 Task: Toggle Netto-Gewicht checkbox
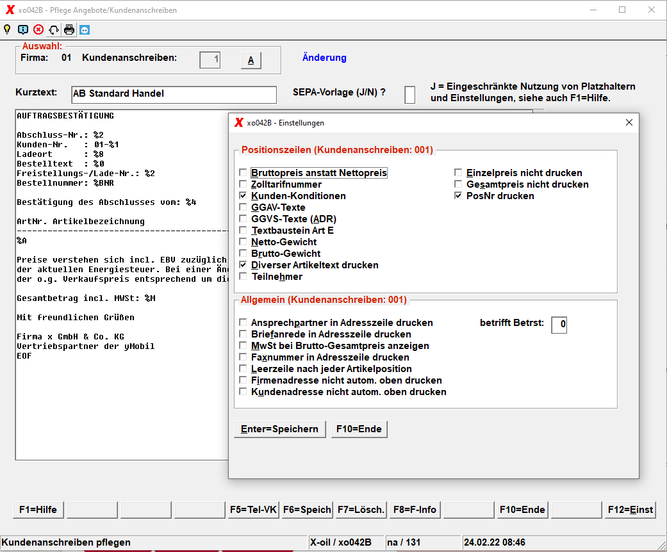click(243, 241)
